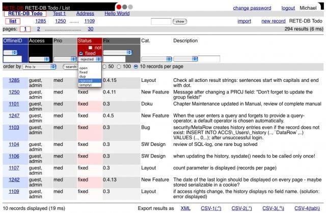Uncheck the checked box beside "fixed" in Status
Screen dimensions: 326x213
[x=81, y=53]
